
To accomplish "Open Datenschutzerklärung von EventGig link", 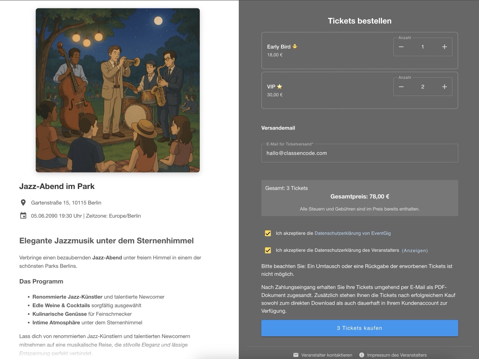I will point(352,233).
